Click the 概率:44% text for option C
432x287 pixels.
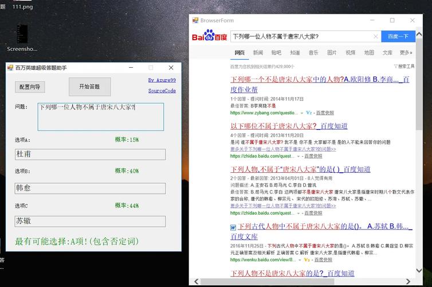pos(127,205)
